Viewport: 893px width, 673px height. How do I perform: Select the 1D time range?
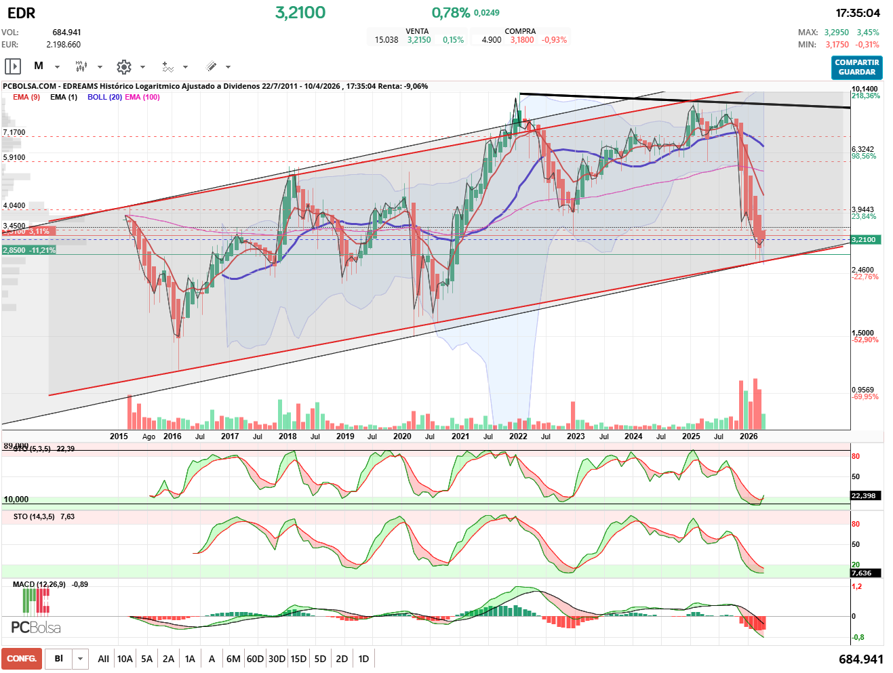tap(363, 659)
